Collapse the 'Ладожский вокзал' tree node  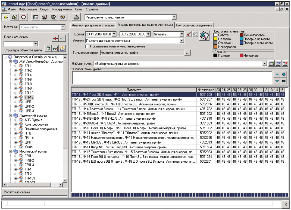pyautogui.click(x=11, y=116)
